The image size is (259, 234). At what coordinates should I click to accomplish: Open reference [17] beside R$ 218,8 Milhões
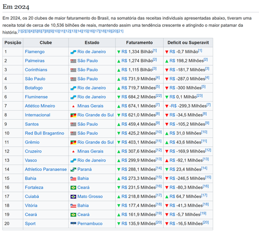tap(159, 195)
